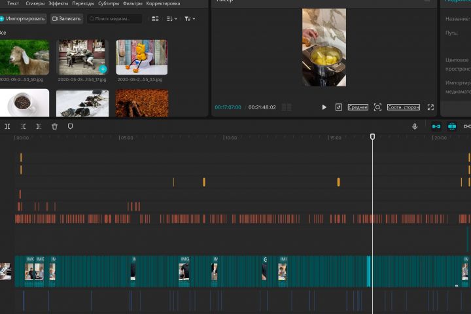Click the Название field label in details panel
This screenshot has height=314, width=471.
(457, 18)
